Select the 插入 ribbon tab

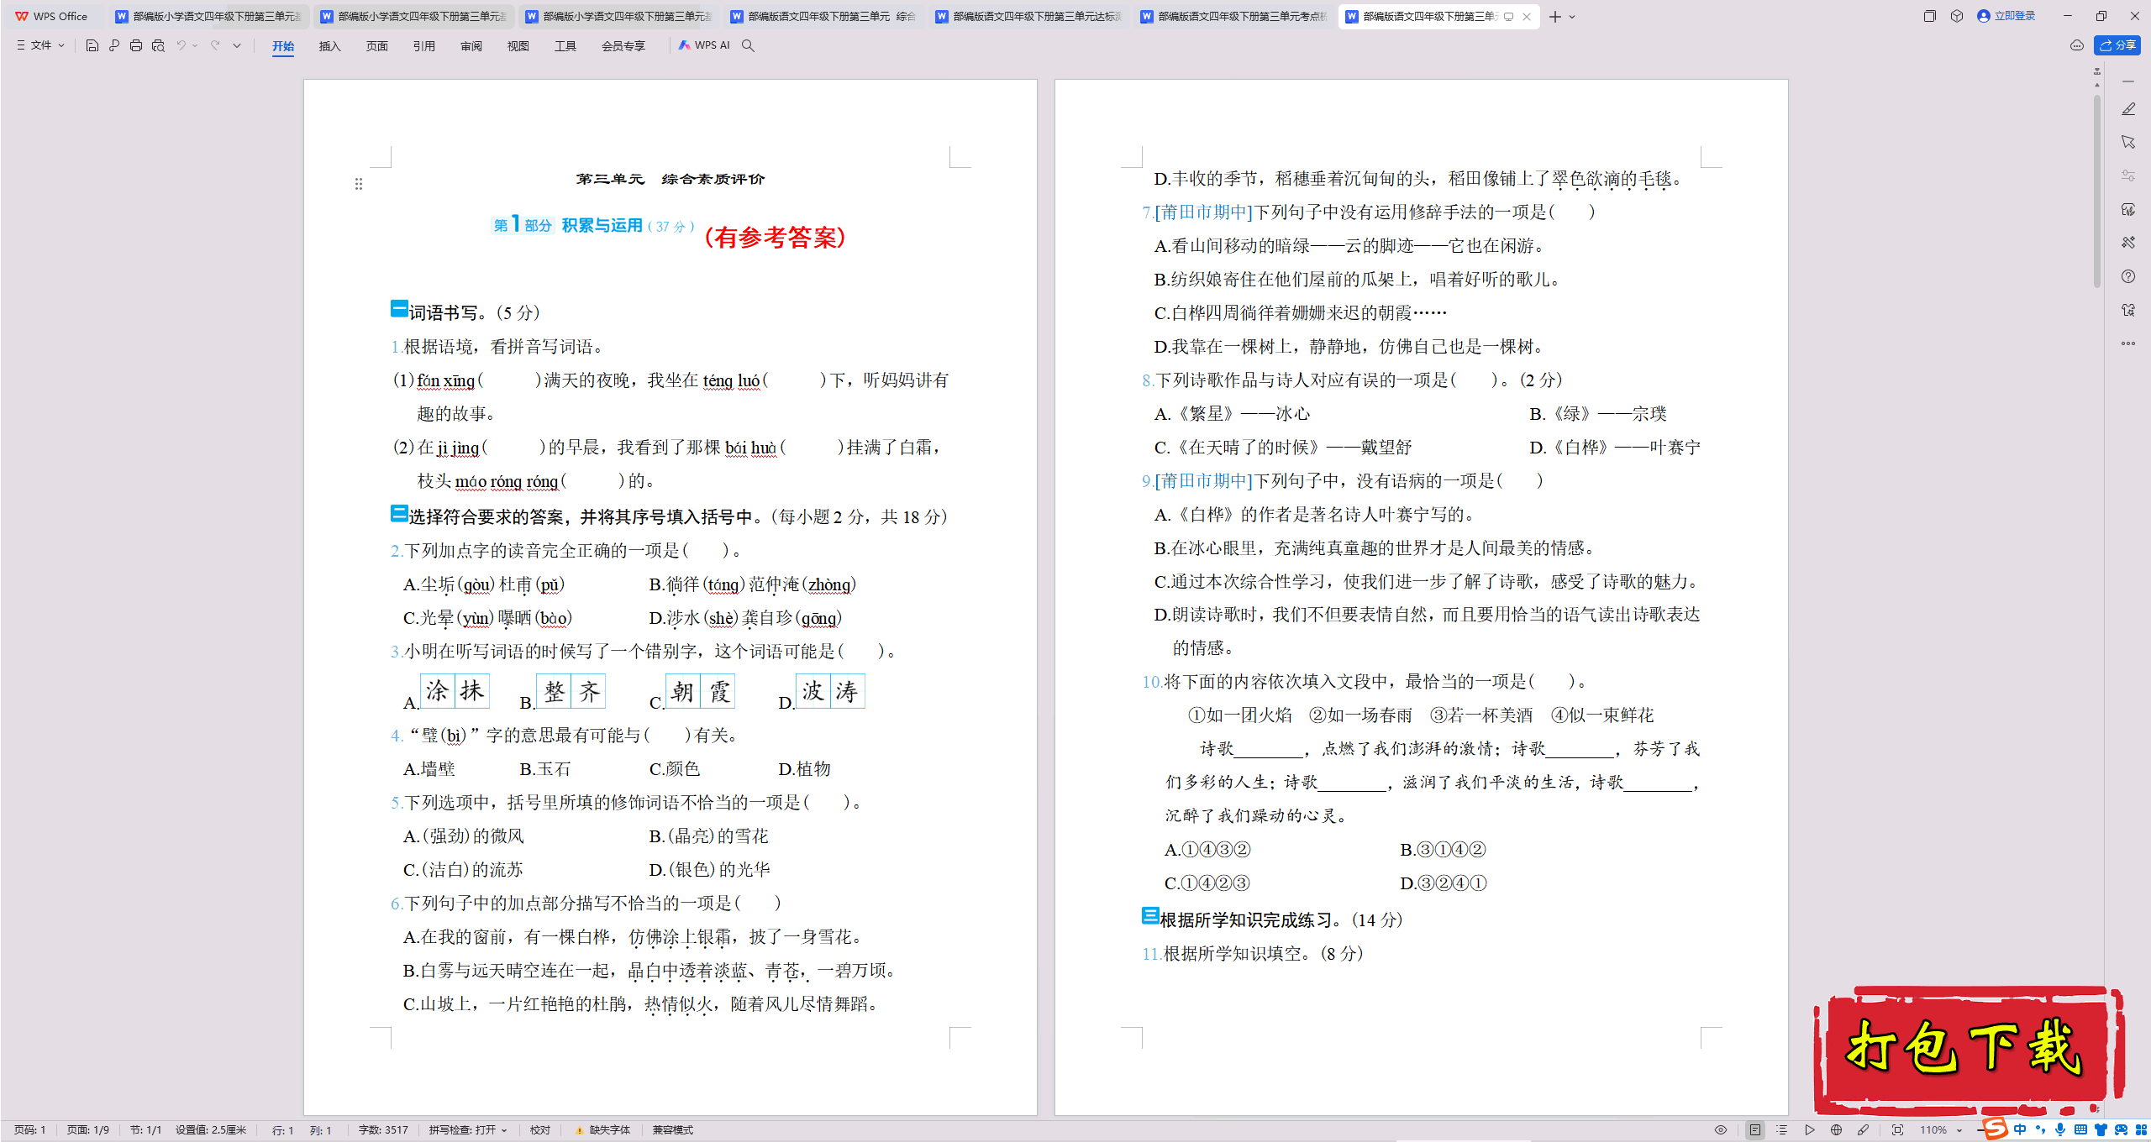pyautogui.click(x=329, y=45)
